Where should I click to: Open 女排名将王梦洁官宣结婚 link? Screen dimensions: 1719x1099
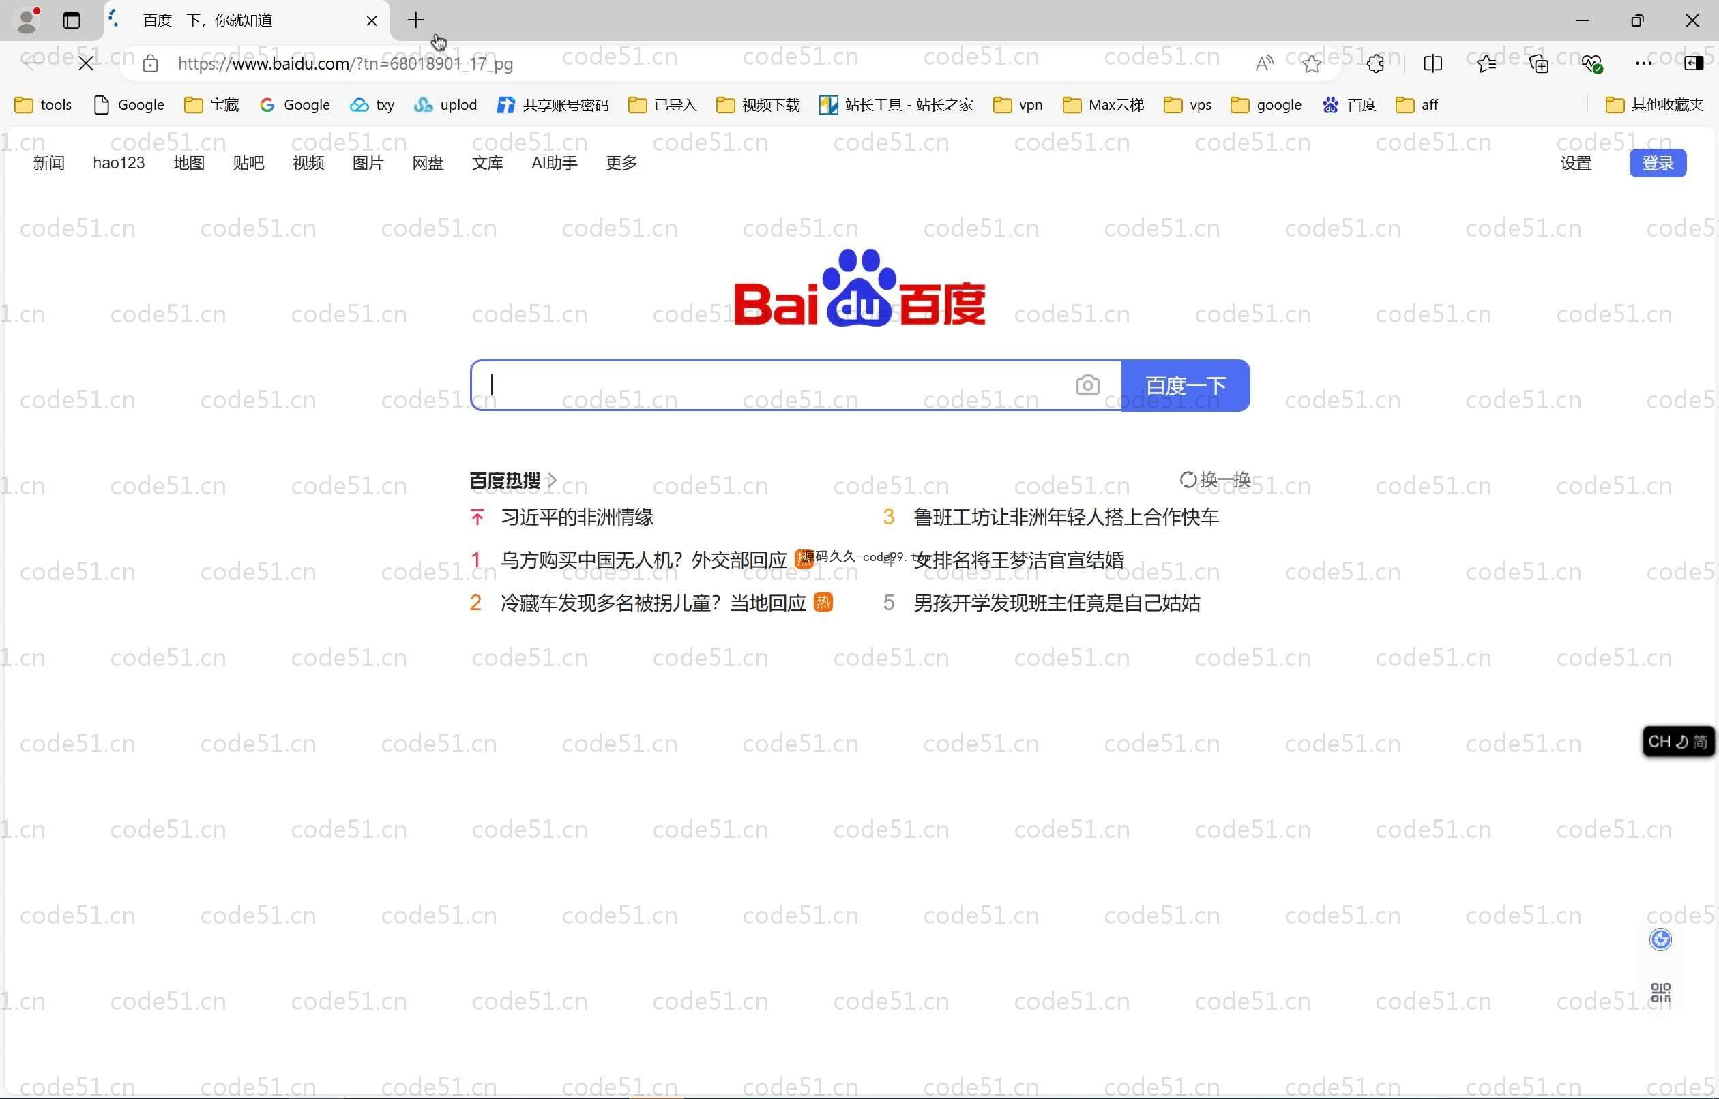(1018, 560)
